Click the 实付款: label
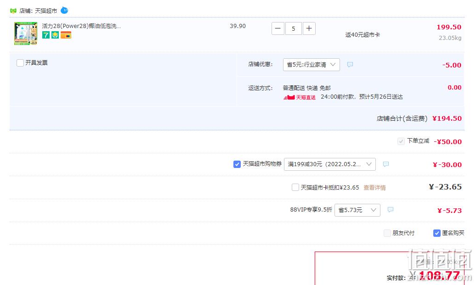The height and width of the screenshot is (285, 476). (396, 278)
